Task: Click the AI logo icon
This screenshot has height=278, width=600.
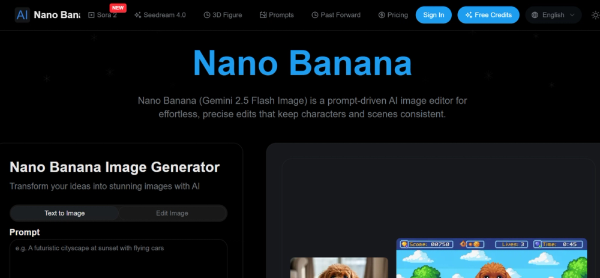Action: click(x=22, y=15)
